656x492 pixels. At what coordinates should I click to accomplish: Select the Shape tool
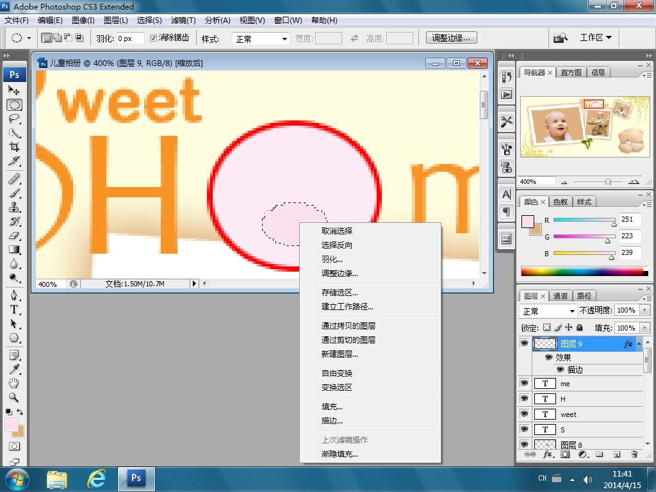[x=14, y=338]
